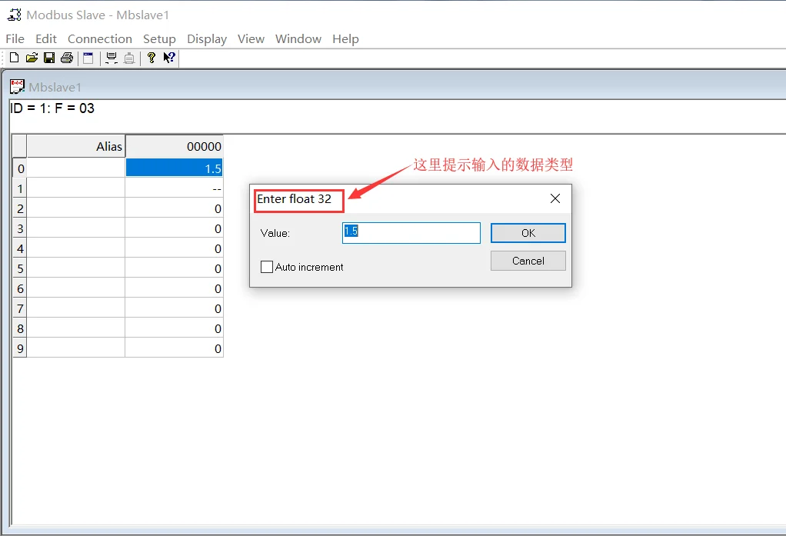
Task: Select the value cell in row 2
Action: [x=174, y=208]
